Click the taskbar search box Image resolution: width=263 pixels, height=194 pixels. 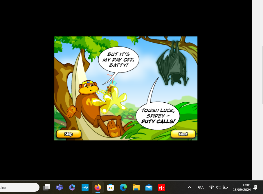19,187
